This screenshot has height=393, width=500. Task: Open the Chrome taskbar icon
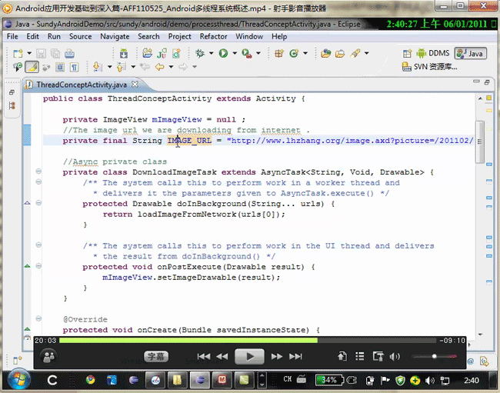[91, 380]
